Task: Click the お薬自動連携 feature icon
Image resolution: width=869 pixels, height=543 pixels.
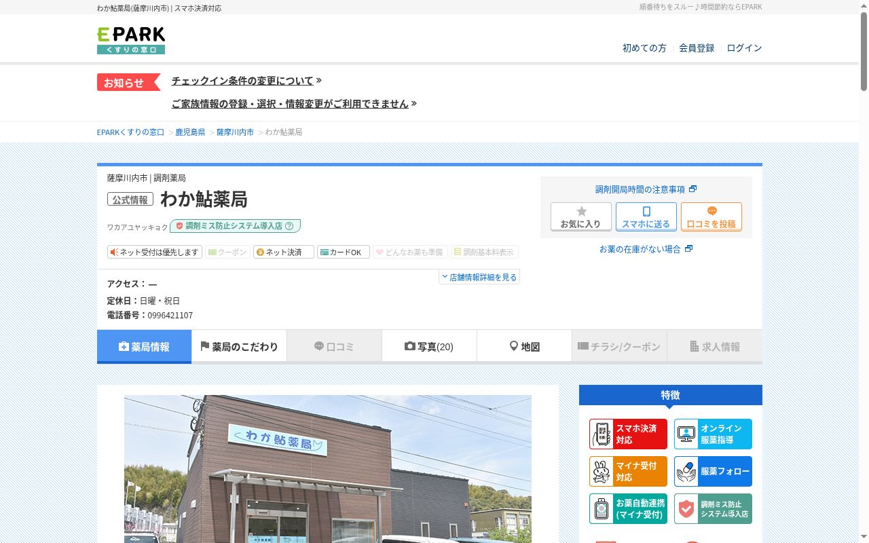Action: click(x=628, y=509)
